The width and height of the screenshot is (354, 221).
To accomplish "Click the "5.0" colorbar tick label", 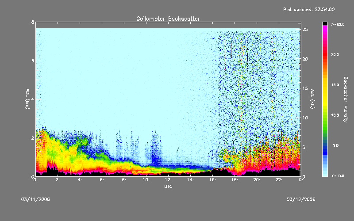I will 336,145.
